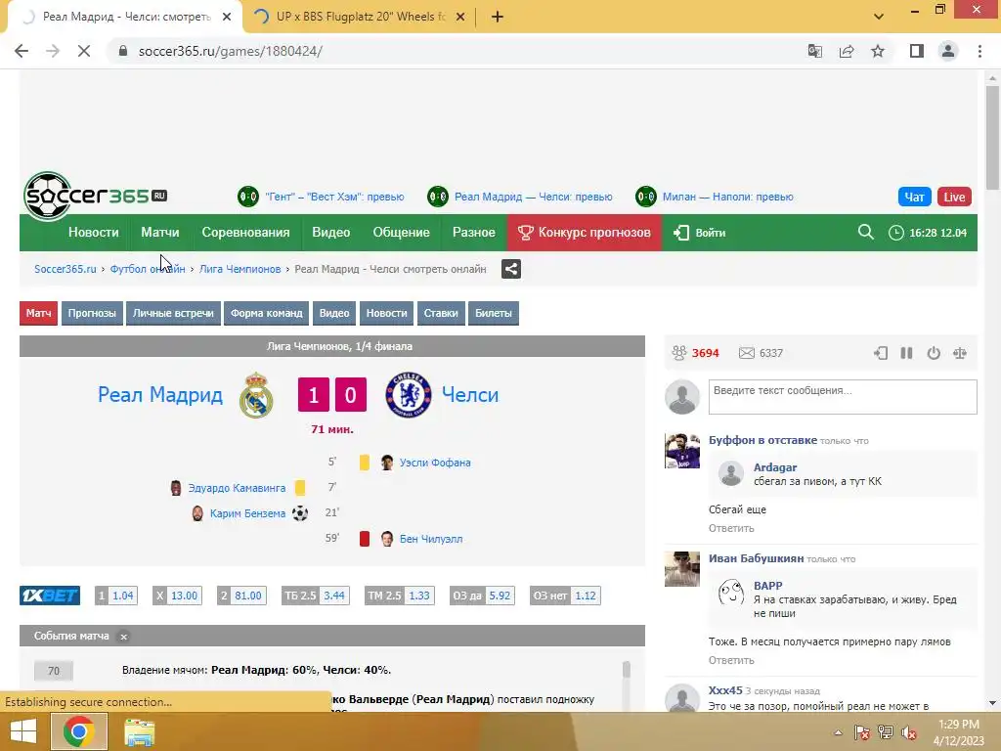Switch to the Прогнозы tab
Image resolution: width=1001 pixels, height=751 pixels.
click(x=92, y=313)
